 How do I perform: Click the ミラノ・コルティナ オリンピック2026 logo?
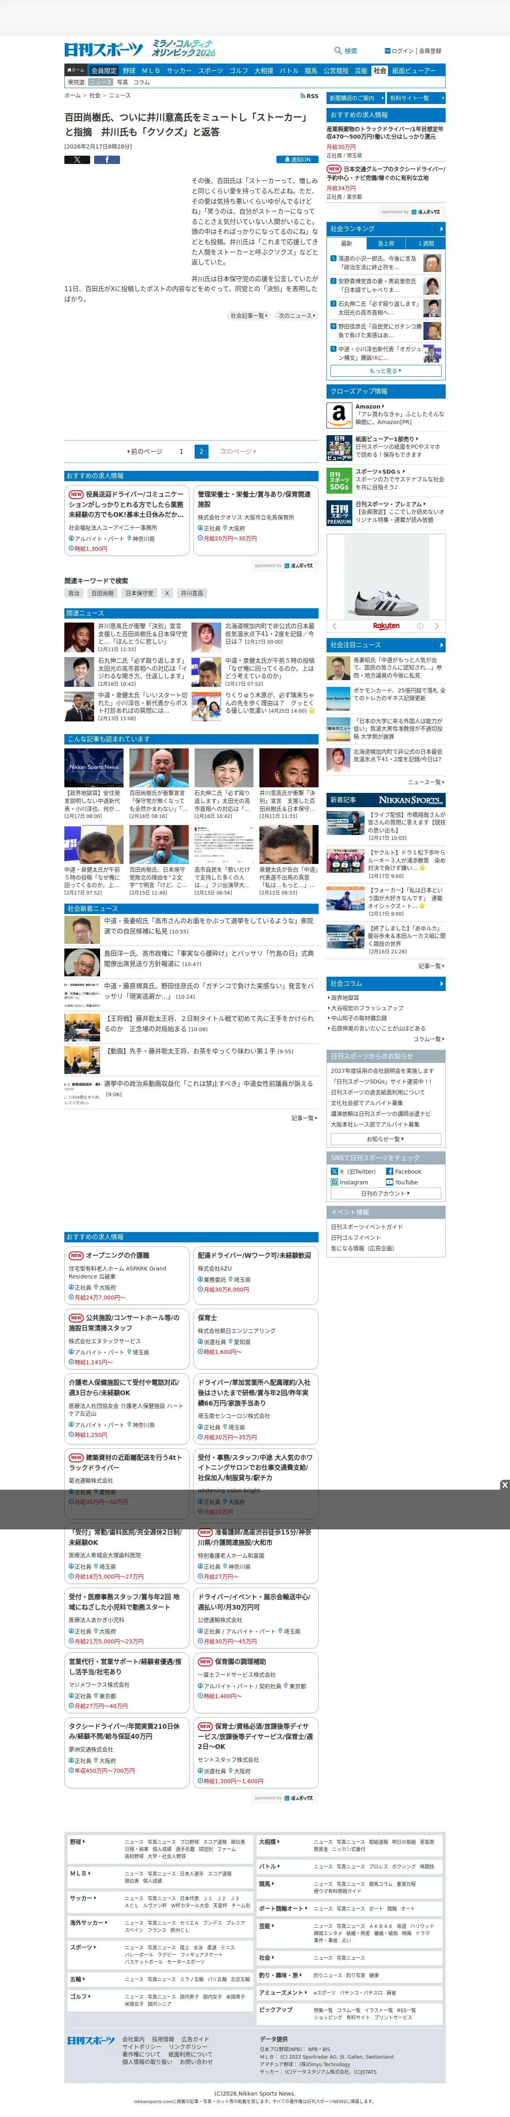[183, 48]
